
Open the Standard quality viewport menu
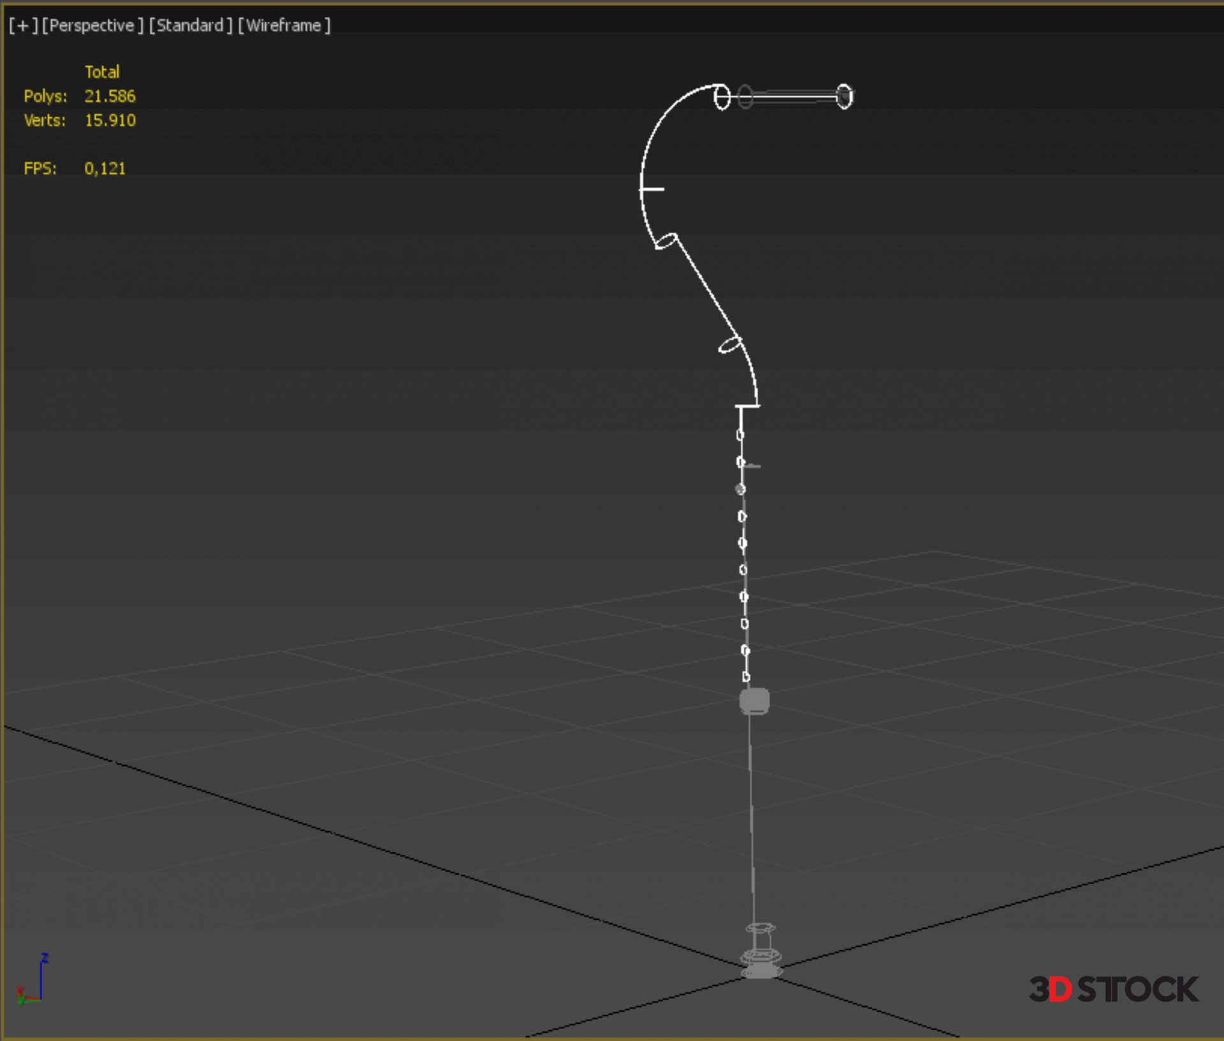[x=190, y=25]
